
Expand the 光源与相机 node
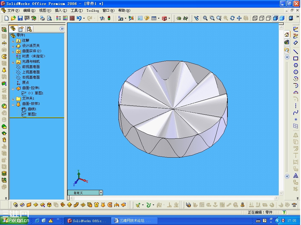pyautogui.click(x=13, y=62)
